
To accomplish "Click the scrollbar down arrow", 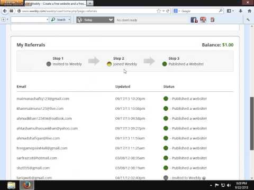I will click(x=252, y=178).
